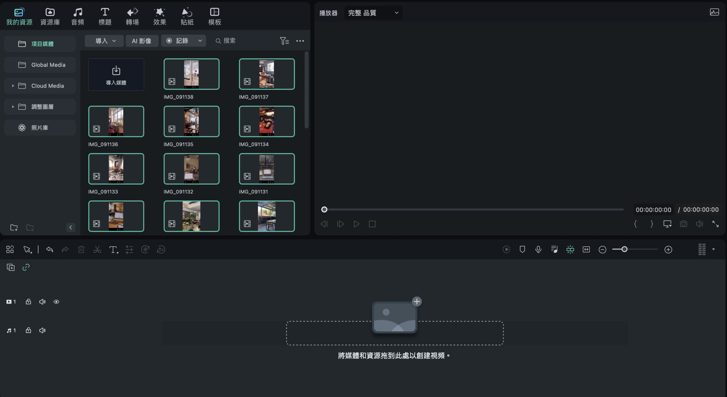Screen dimensions: 727x397
Task: Mute audio track 1 speaker
Action: [42, 330]
